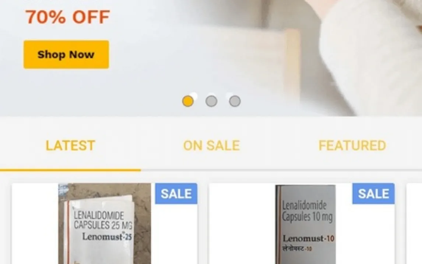Image resolution: width=422 pixels, height=264 pixels.
Task: Click SALE badge on the 10 mg card
Action: [373, 194]
